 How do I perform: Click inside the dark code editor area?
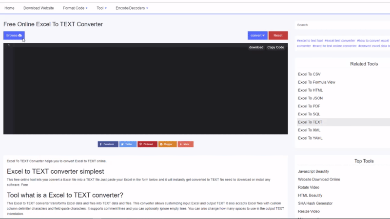coord(146,92)
